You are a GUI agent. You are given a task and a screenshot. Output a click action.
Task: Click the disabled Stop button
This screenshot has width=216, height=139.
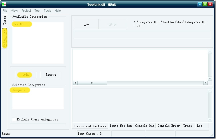(112, 24)
